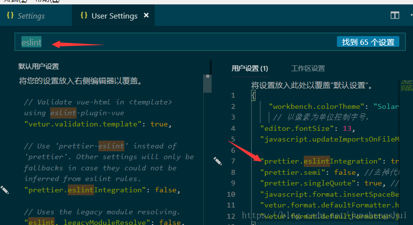Click the braces icon on Settings tab
The width and height of the screenshot is (413, 225).
[10, 16]
